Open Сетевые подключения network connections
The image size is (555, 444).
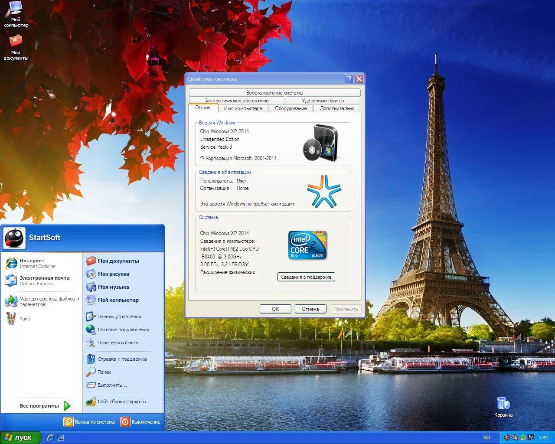pos(118,330)
